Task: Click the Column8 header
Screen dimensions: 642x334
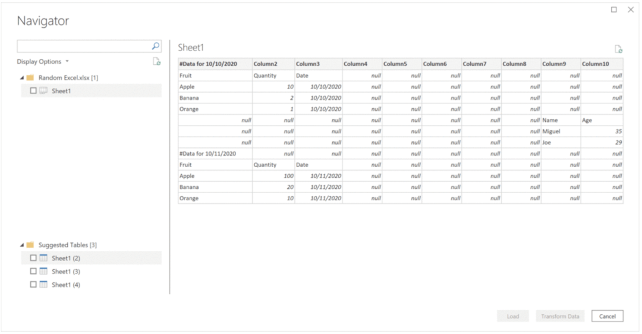Action: tap(521, 64)
